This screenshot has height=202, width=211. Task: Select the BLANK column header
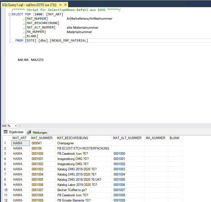174,138
